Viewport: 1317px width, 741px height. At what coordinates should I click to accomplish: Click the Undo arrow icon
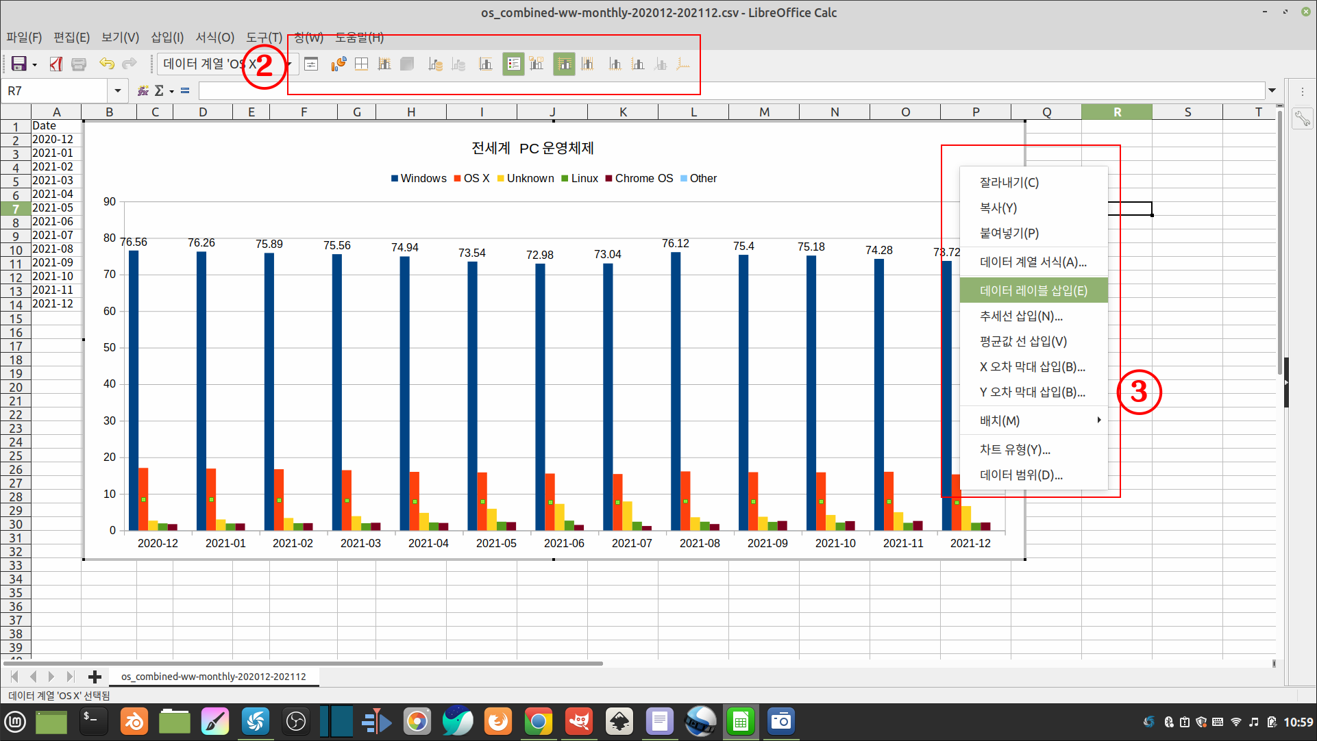click(106, 64)
